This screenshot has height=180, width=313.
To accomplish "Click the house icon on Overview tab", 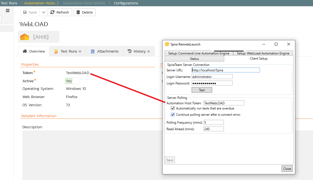I will (x=25, y=51).
